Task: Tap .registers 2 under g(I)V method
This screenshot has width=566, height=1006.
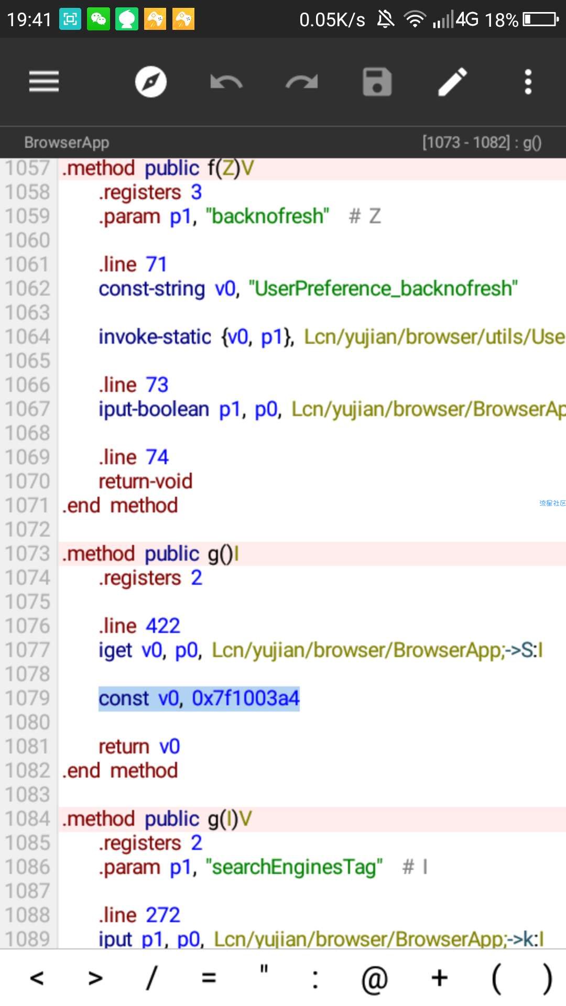Action: tap(150, 843)
